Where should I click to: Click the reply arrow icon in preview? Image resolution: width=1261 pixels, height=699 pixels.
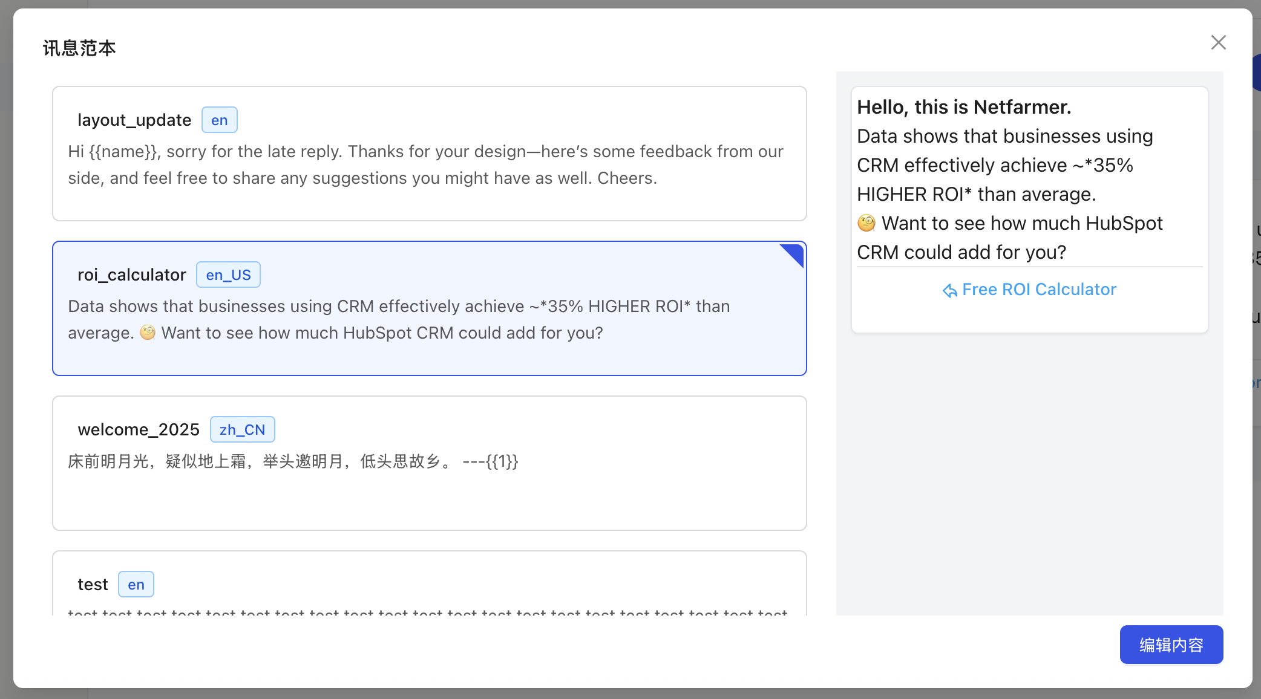pos(949,291)
